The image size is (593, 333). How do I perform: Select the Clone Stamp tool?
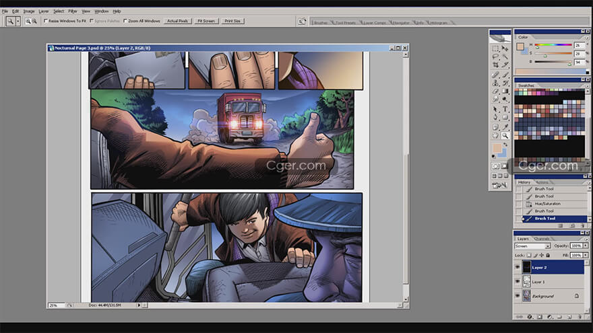pyautogui.click(x=495, y=83)
